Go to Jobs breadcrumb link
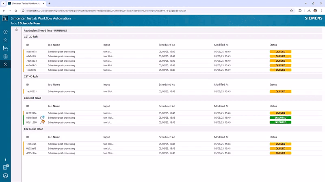 click(x=14, y=23)
